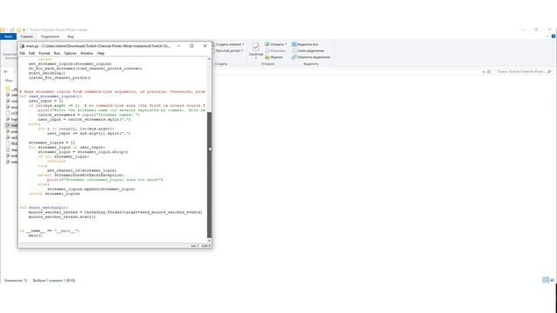The image size is (557, 313).
Task: Expand the Создать элемент dropdown in Explorer
Action: 230,44
